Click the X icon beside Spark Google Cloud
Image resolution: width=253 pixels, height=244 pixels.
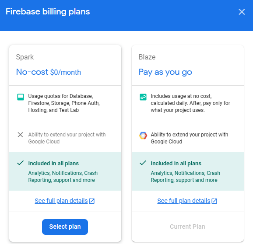[x=20, y=135]
